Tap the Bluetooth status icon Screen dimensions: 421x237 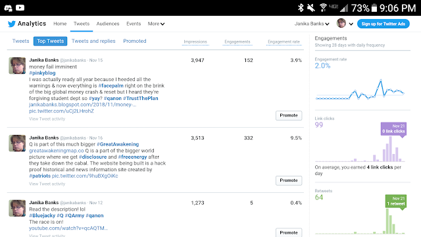(301, 8)
